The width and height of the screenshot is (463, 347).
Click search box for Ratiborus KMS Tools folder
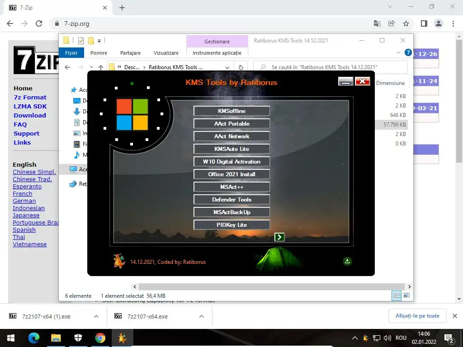click(331, 67)
